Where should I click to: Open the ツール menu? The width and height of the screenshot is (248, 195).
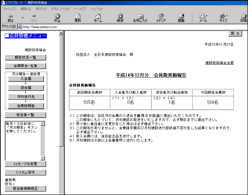[80, 9]
